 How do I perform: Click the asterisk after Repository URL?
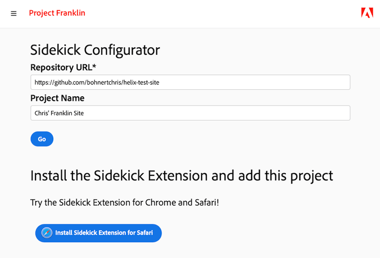(94, 66)
